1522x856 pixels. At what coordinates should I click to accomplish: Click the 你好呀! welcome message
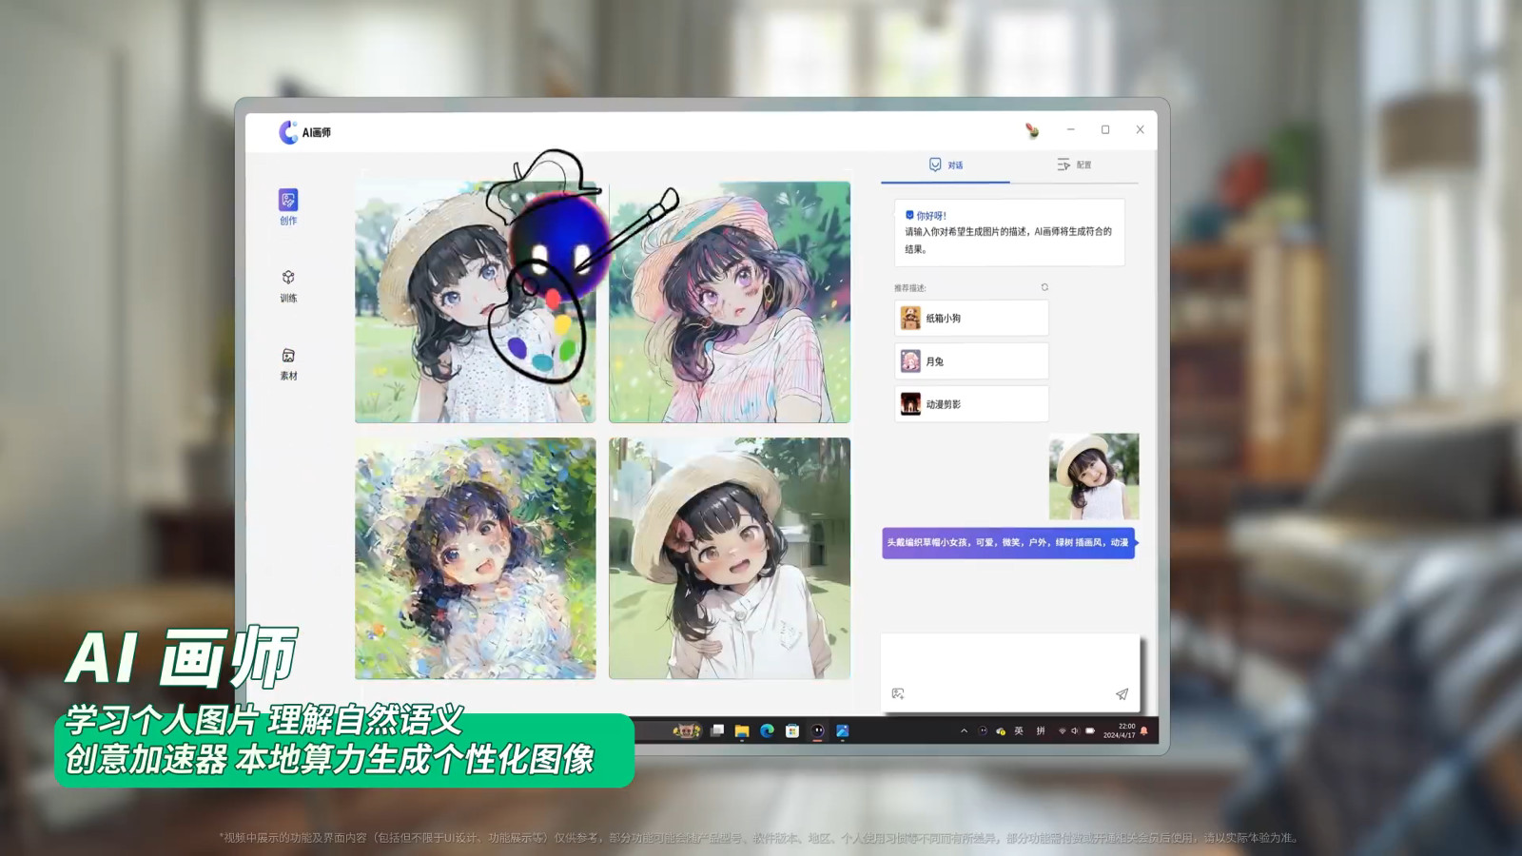tap(1009, 232)
